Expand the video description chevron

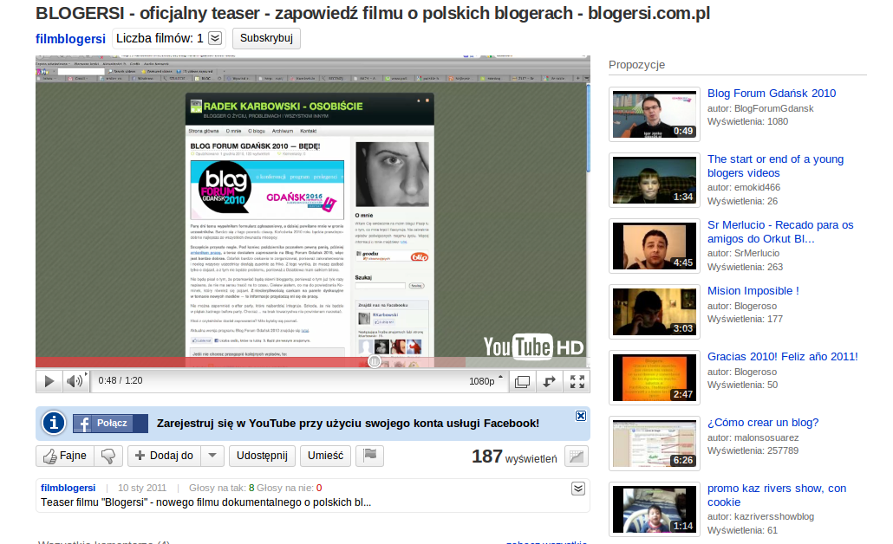578,489
